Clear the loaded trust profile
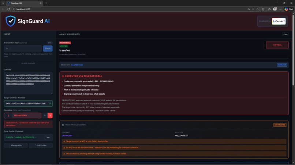Image resolution: width=295 pixels, height=165 pixels. [48, 137]
